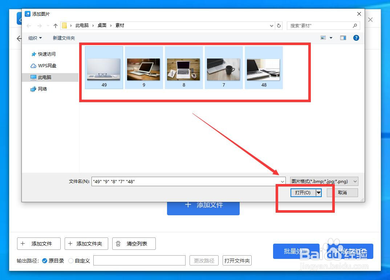Select image thumbnail named 8
This screenshot has width=390, height=280.
[x=184, y=68]
